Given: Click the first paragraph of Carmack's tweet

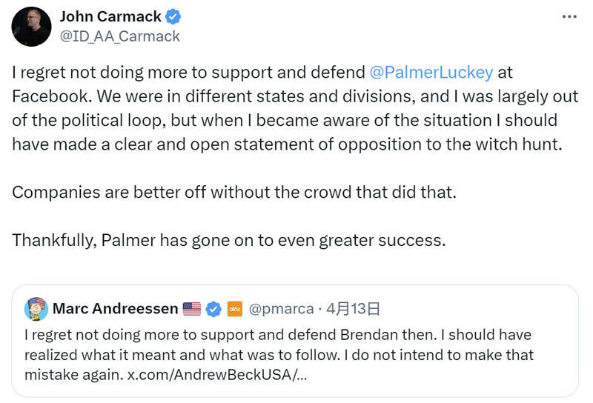Looking at the screenshot, I should 282,120.
